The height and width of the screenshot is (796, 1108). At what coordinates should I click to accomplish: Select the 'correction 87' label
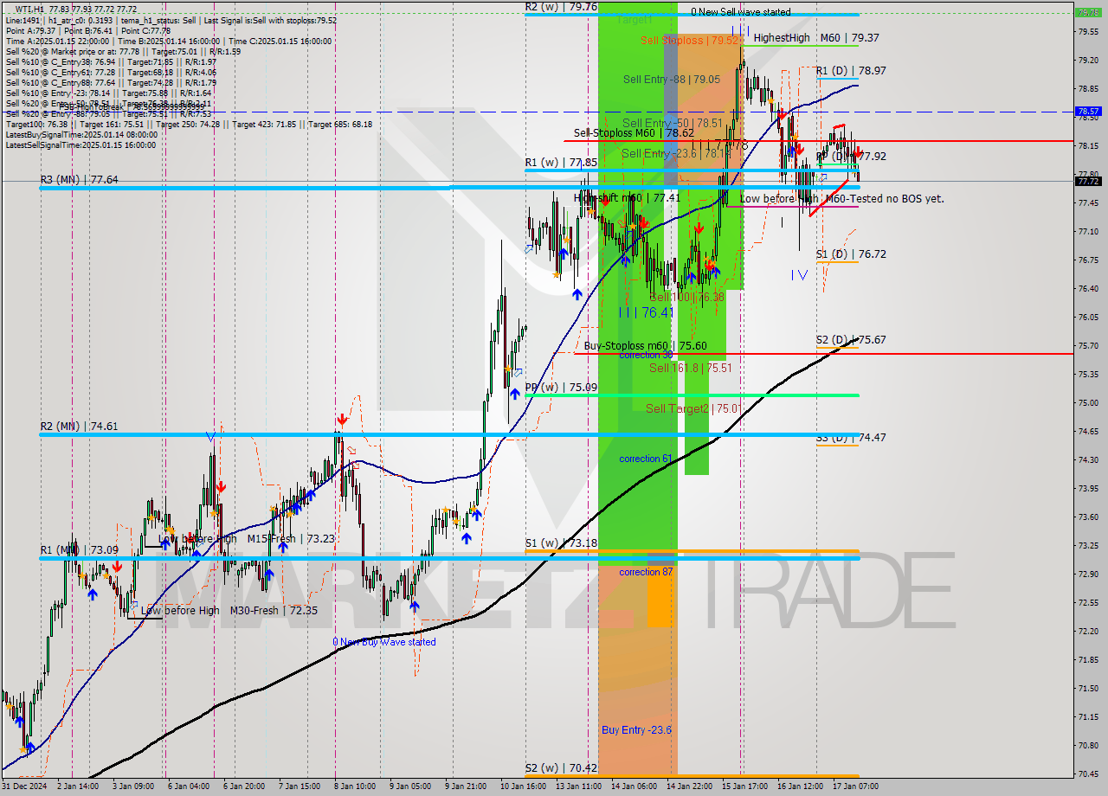click(x=646, y=572)
